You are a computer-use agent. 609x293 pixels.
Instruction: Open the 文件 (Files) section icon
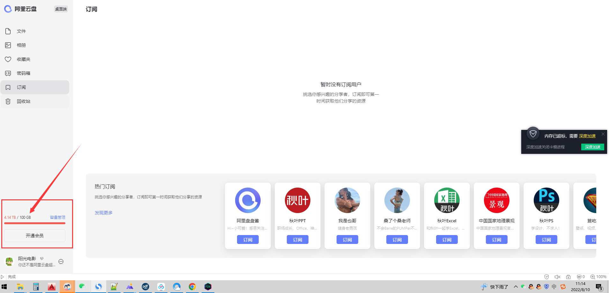pos(8,31)
